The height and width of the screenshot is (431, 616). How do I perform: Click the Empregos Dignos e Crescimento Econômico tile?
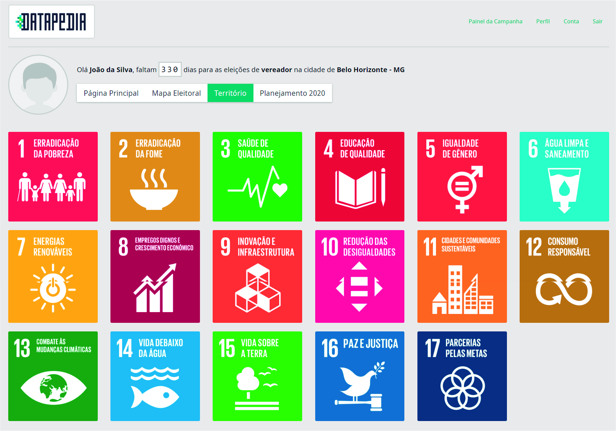[155, 276]
